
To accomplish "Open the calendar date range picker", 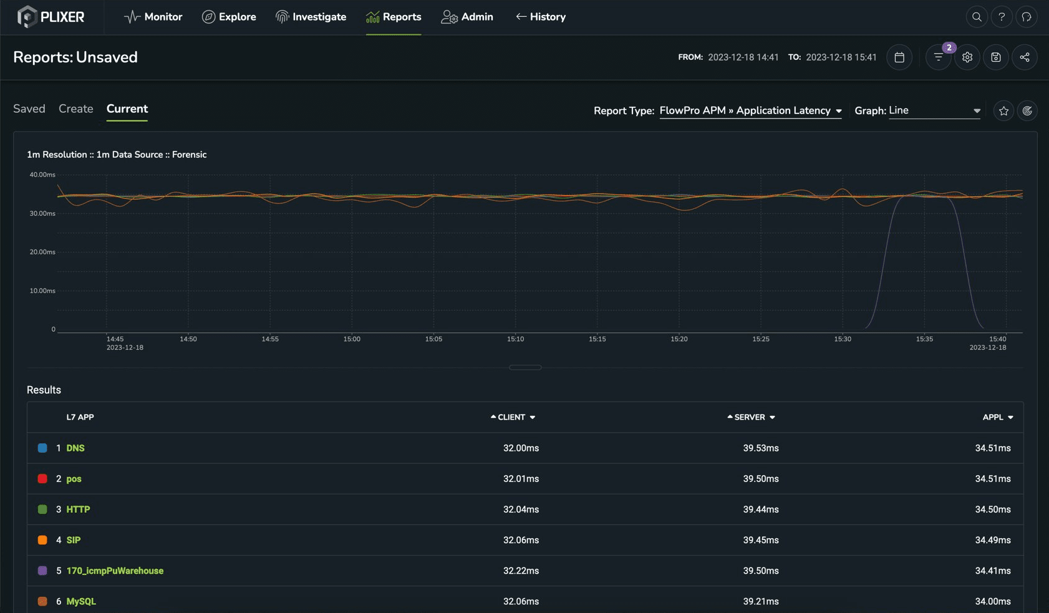I will click(x=899, y=57).
